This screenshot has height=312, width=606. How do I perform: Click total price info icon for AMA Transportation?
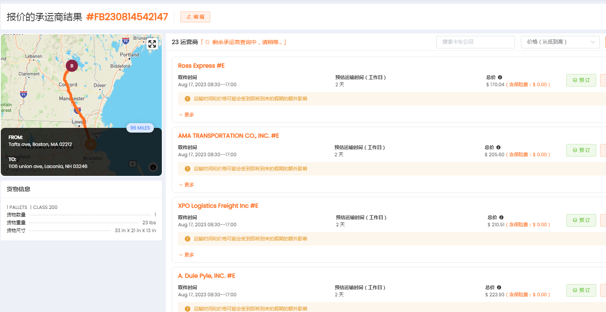point(499,148)
